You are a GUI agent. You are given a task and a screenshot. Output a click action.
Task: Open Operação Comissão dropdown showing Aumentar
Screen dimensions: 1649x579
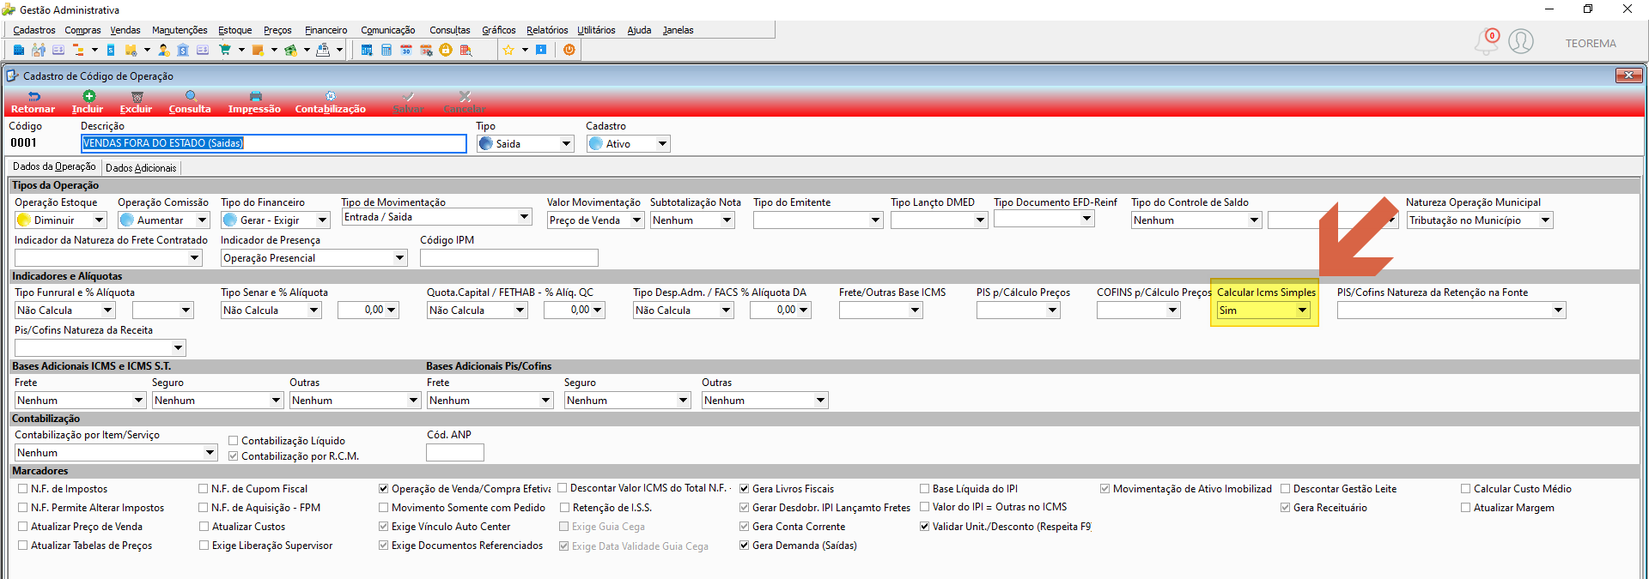pyautogui.click(x=164, y=220)
